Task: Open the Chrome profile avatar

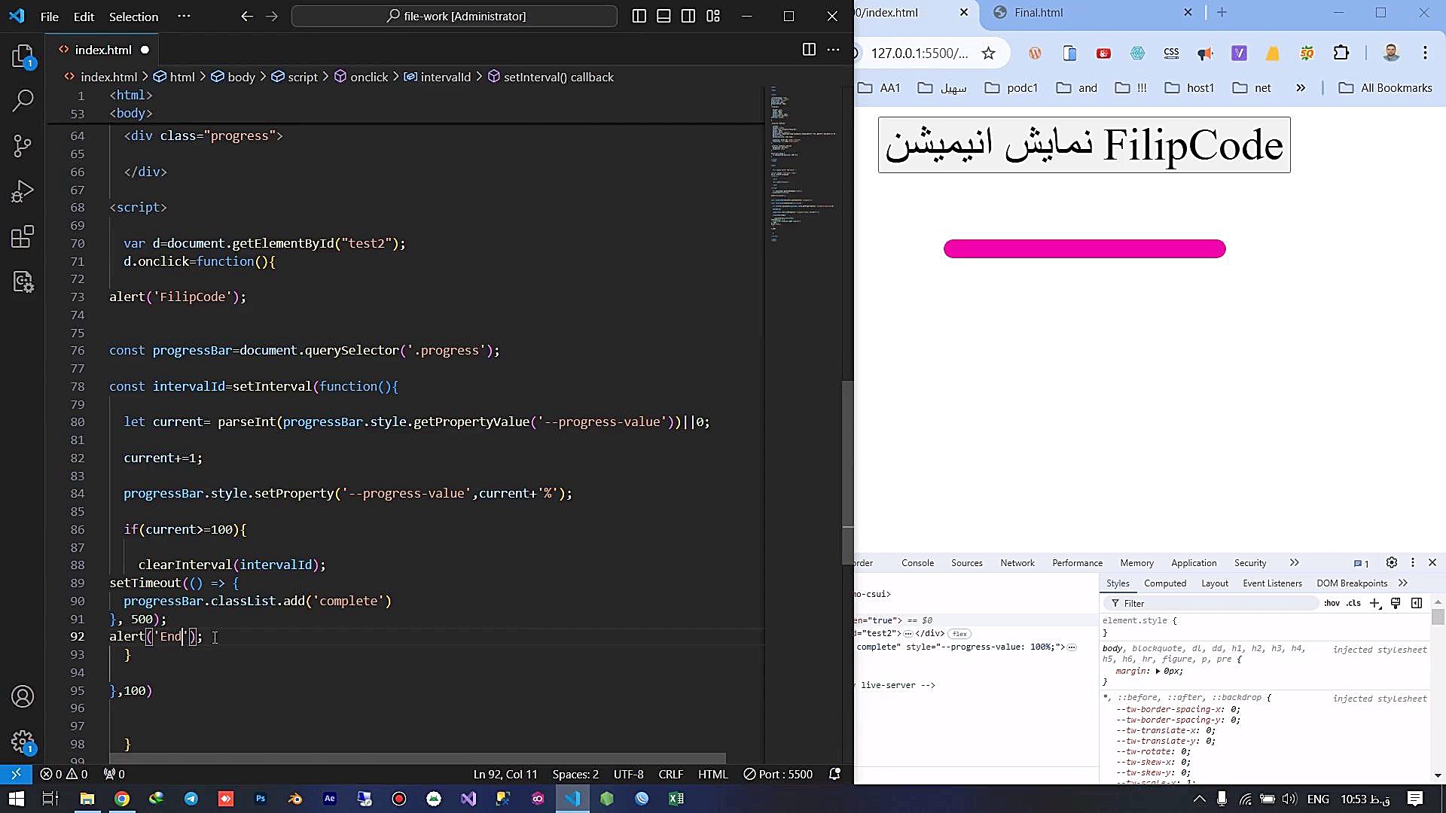Action: tap(1391, 53)
